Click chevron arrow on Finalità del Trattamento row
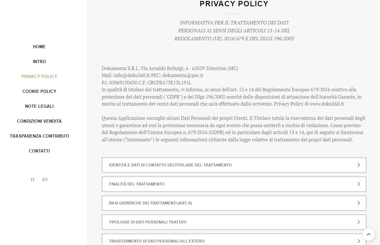The height and width of the screenshot is (245, 380). (x=359, y=184)
